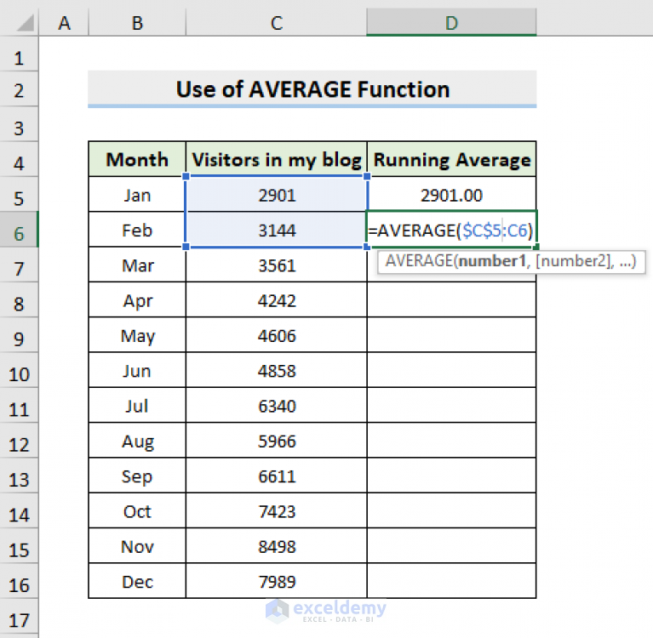Viewport: 653px width, 638px height.
Task: Click inside the =AVERAGE($C$5:C6) formula cell
Action: [x=451, y=230]
